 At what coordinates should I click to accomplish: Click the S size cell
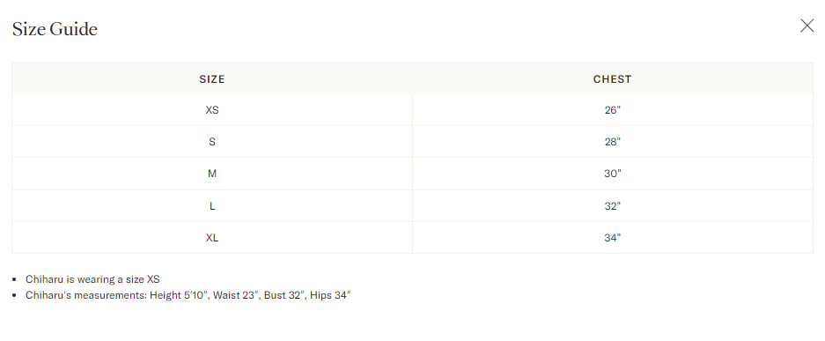[212, 142]
